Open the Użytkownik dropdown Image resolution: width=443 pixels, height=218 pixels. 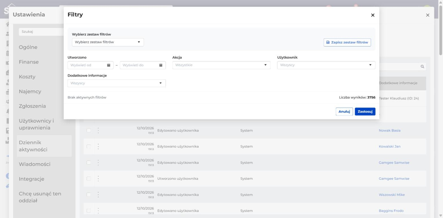(326, 65)
